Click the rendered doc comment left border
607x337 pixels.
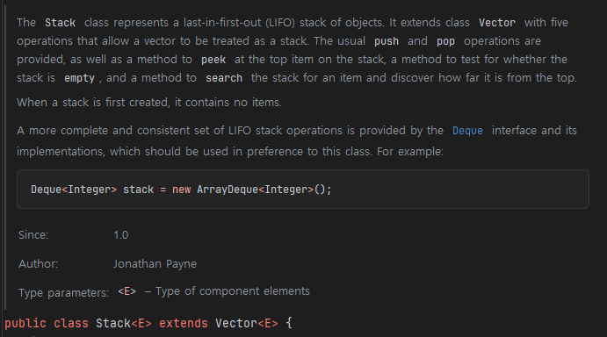click(x=5, y=154)
